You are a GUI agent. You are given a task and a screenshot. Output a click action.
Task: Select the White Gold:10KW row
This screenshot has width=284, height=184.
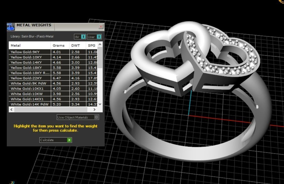[x=53, y=94]
